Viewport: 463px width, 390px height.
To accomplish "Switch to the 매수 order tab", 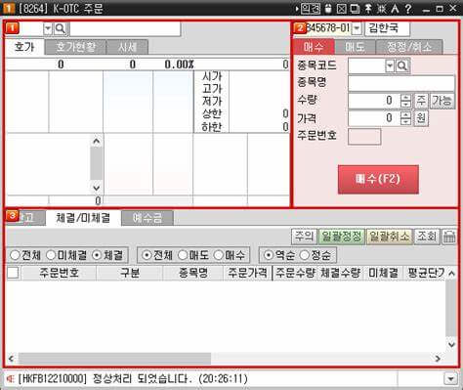I will click(x=314, y=47).
